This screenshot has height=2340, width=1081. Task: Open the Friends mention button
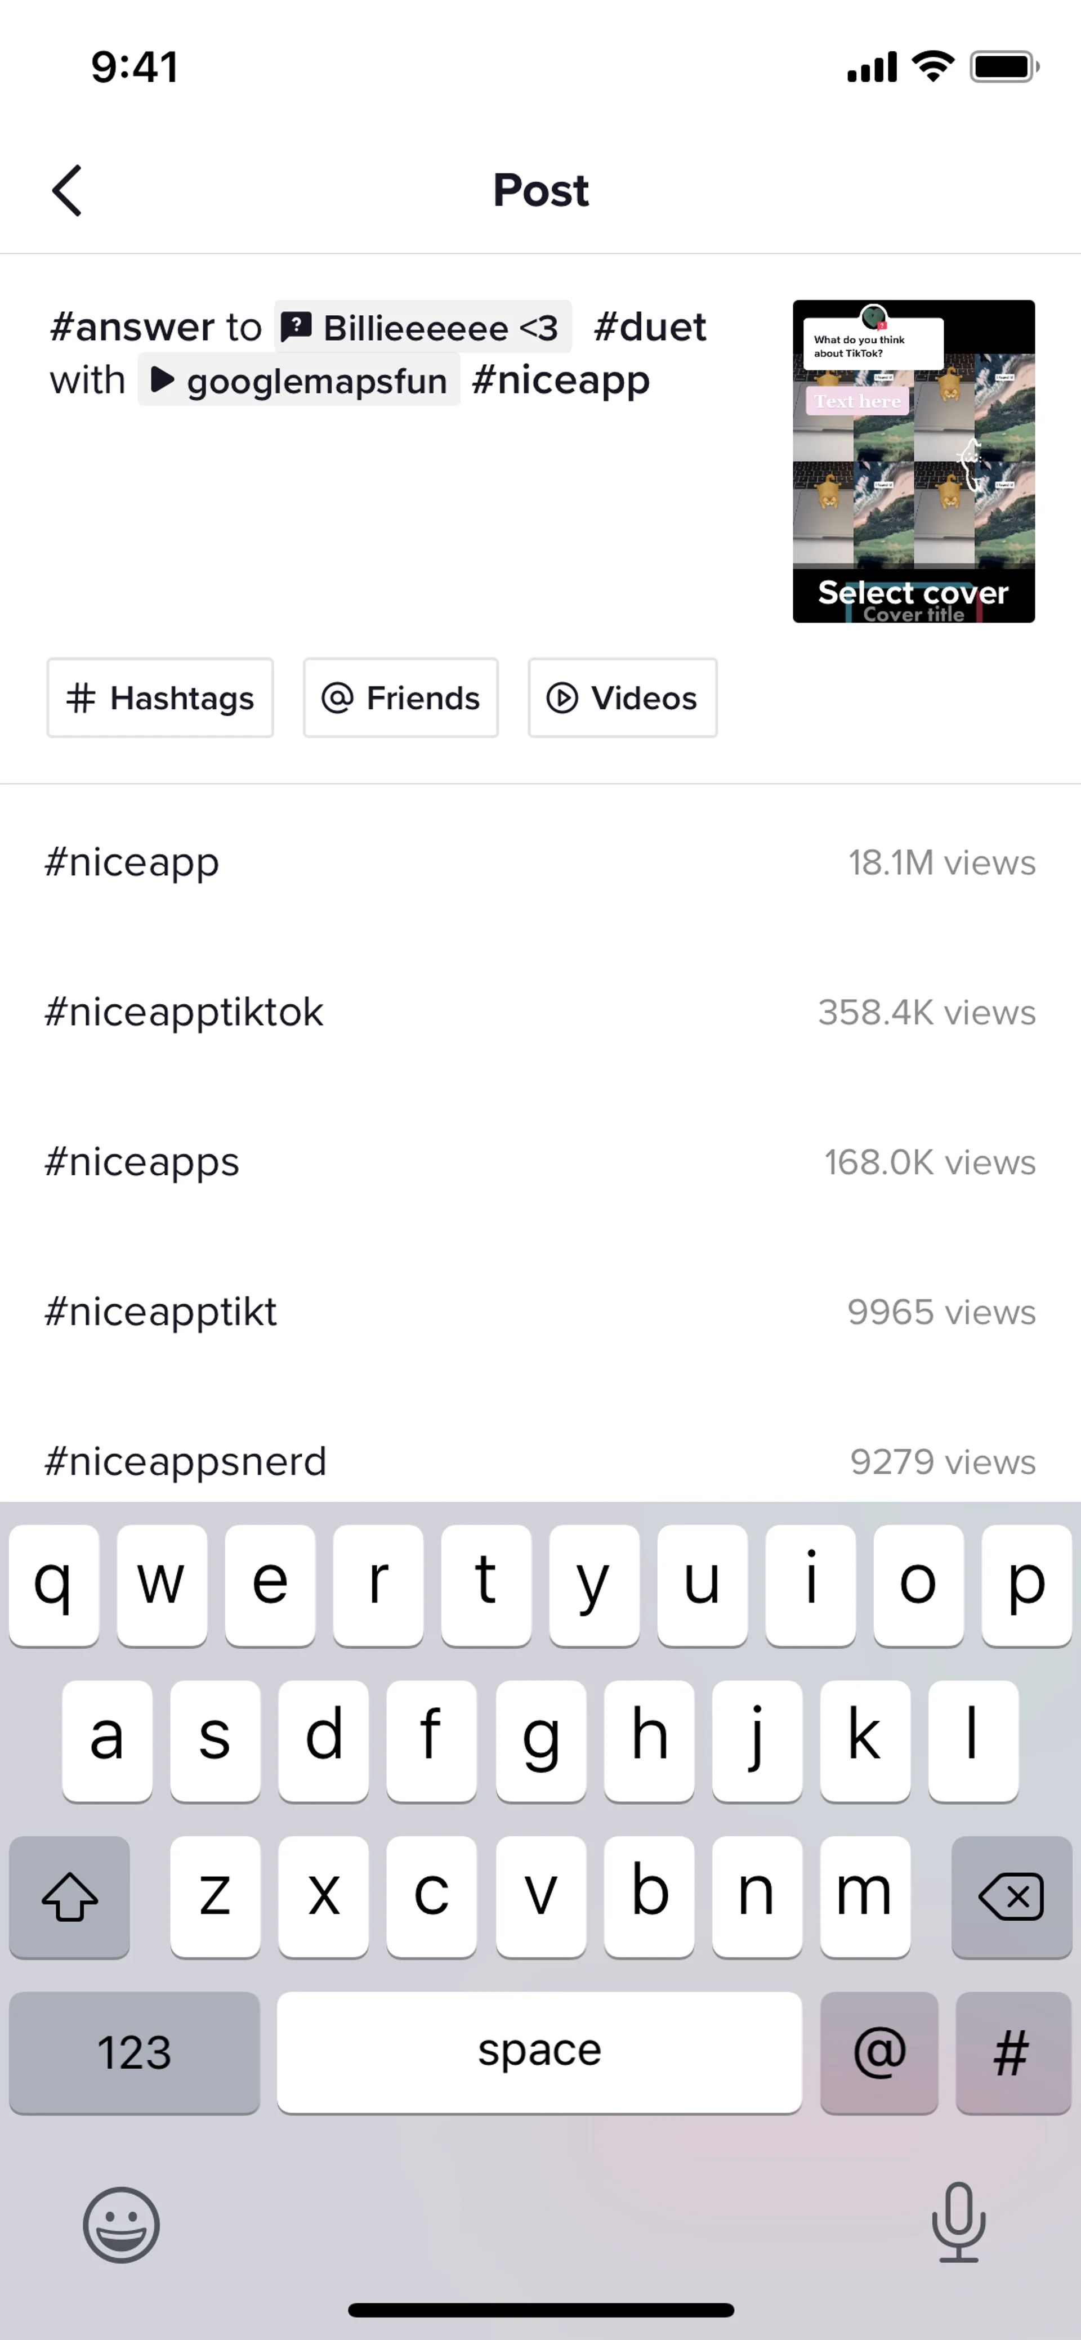pos(401,697)
